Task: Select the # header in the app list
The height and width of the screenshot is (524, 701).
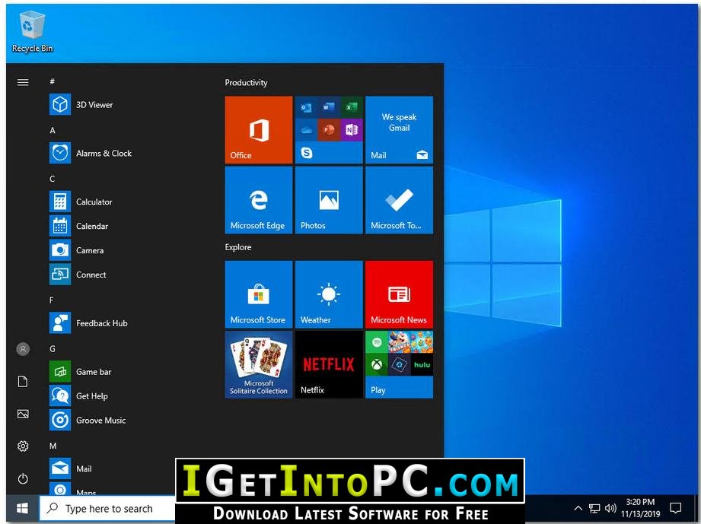Action: coord(53,81)
